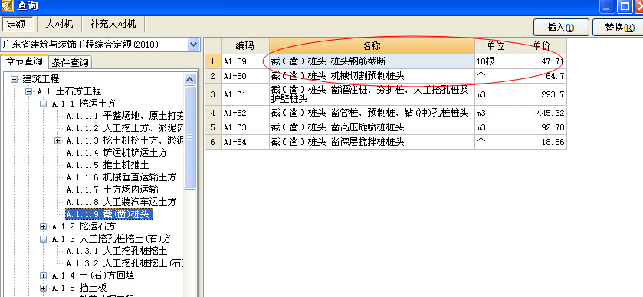Image resolution: width=643 pixels, height=297 pixels.
Task: Select row header number 4
Action: pyautogui.click(x=213, y=113)
